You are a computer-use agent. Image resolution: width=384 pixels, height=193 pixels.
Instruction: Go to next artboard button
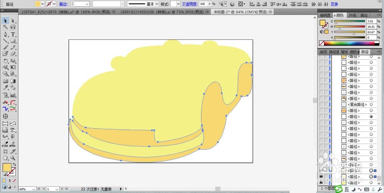[x=62, y=189]
